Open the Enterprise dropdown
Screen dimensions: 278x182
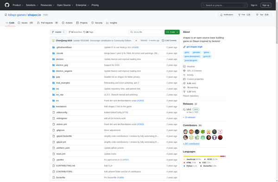82,5
